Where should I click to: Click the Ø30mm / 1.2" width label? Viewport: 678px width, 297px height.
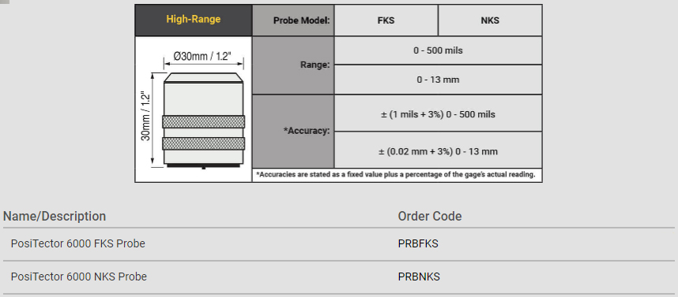point(203,57)
